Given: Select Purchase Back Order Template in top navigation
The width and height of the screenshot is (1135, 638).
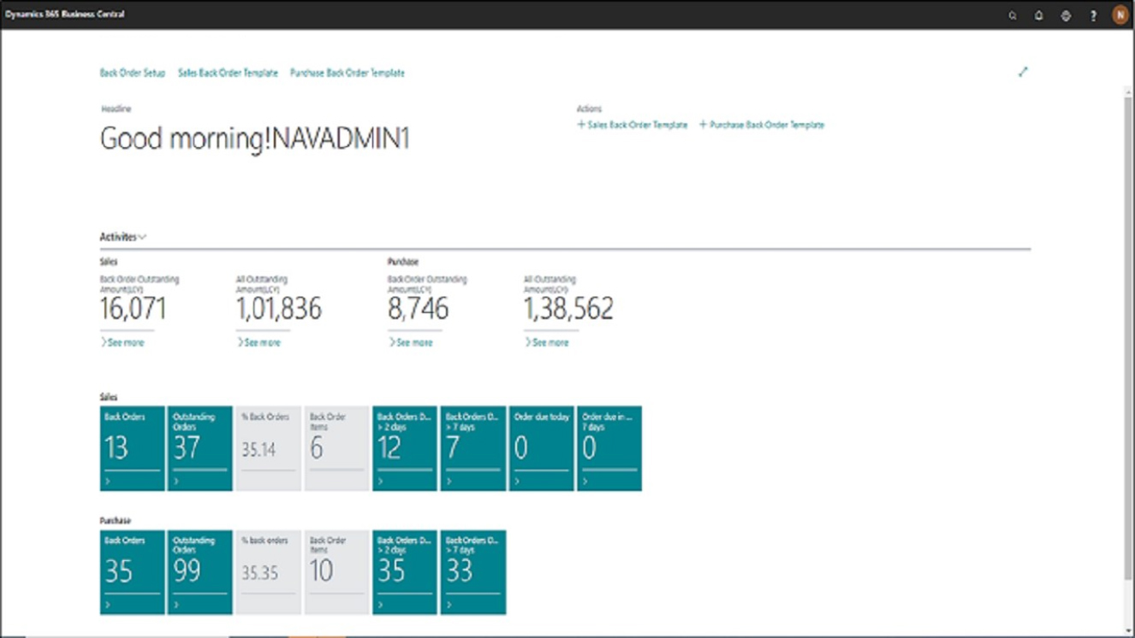Looking at the screenshot, I should click(347, 73).
